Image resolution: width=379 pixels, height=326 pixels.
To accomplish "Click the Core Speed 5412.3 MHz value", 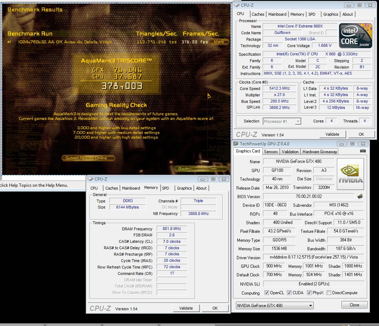I will (279, 89).
